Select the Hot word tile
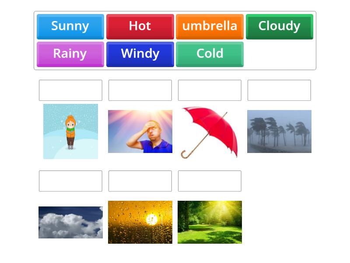Viewport: 350px width, 263px height. pyautogui.click(x=140, y=26)
